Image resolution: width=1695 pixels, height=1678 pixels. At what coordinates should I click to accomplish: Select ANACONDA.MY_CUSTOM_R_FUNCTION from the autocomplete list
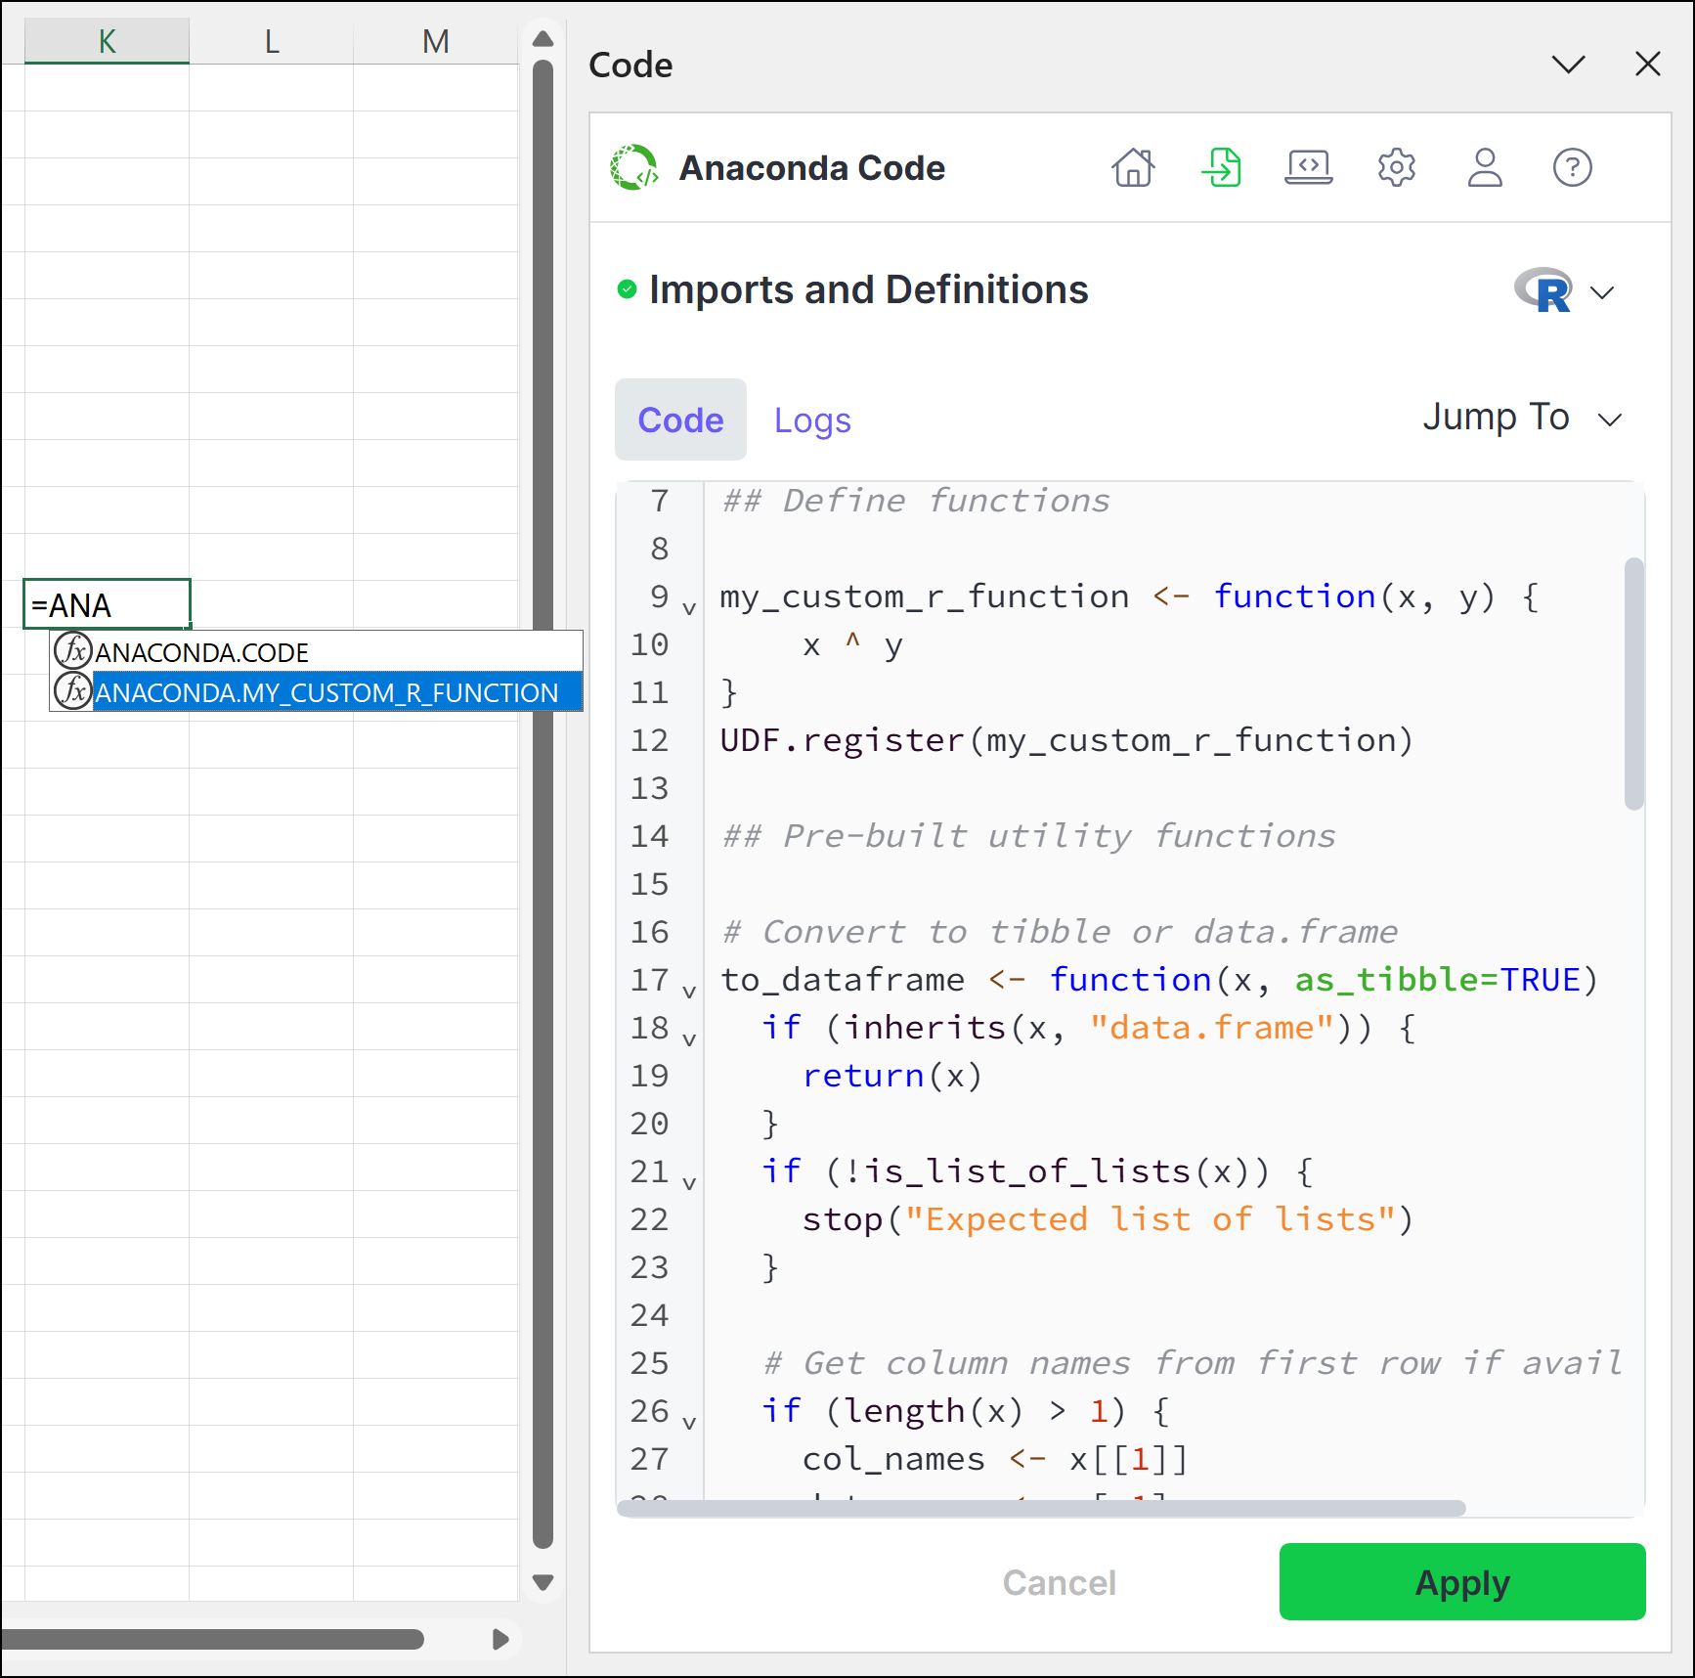317,691
